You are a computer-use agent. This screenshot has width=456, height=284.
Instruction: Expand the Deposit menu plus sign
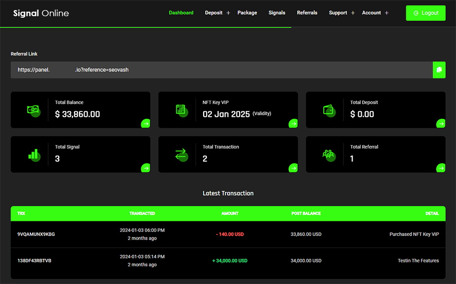[x=228, y=13]
